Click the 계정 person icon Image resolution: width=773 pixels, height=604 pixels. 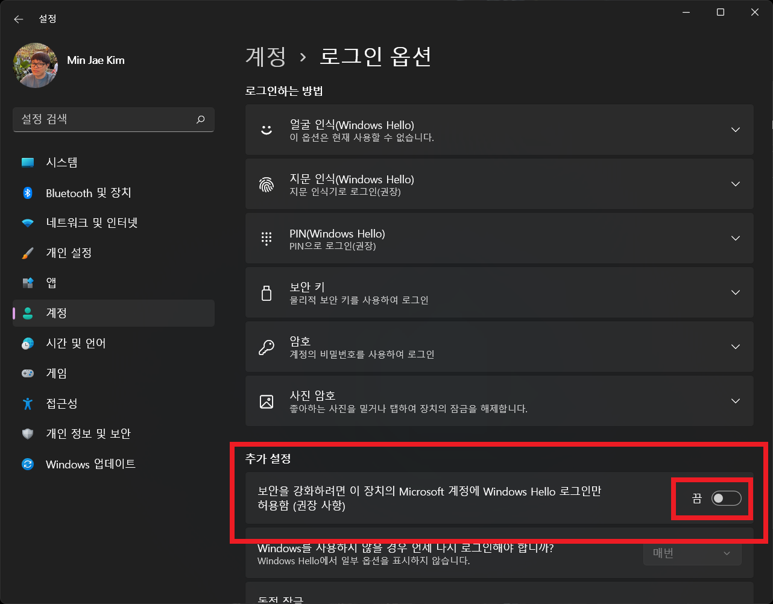pos(28,313)
